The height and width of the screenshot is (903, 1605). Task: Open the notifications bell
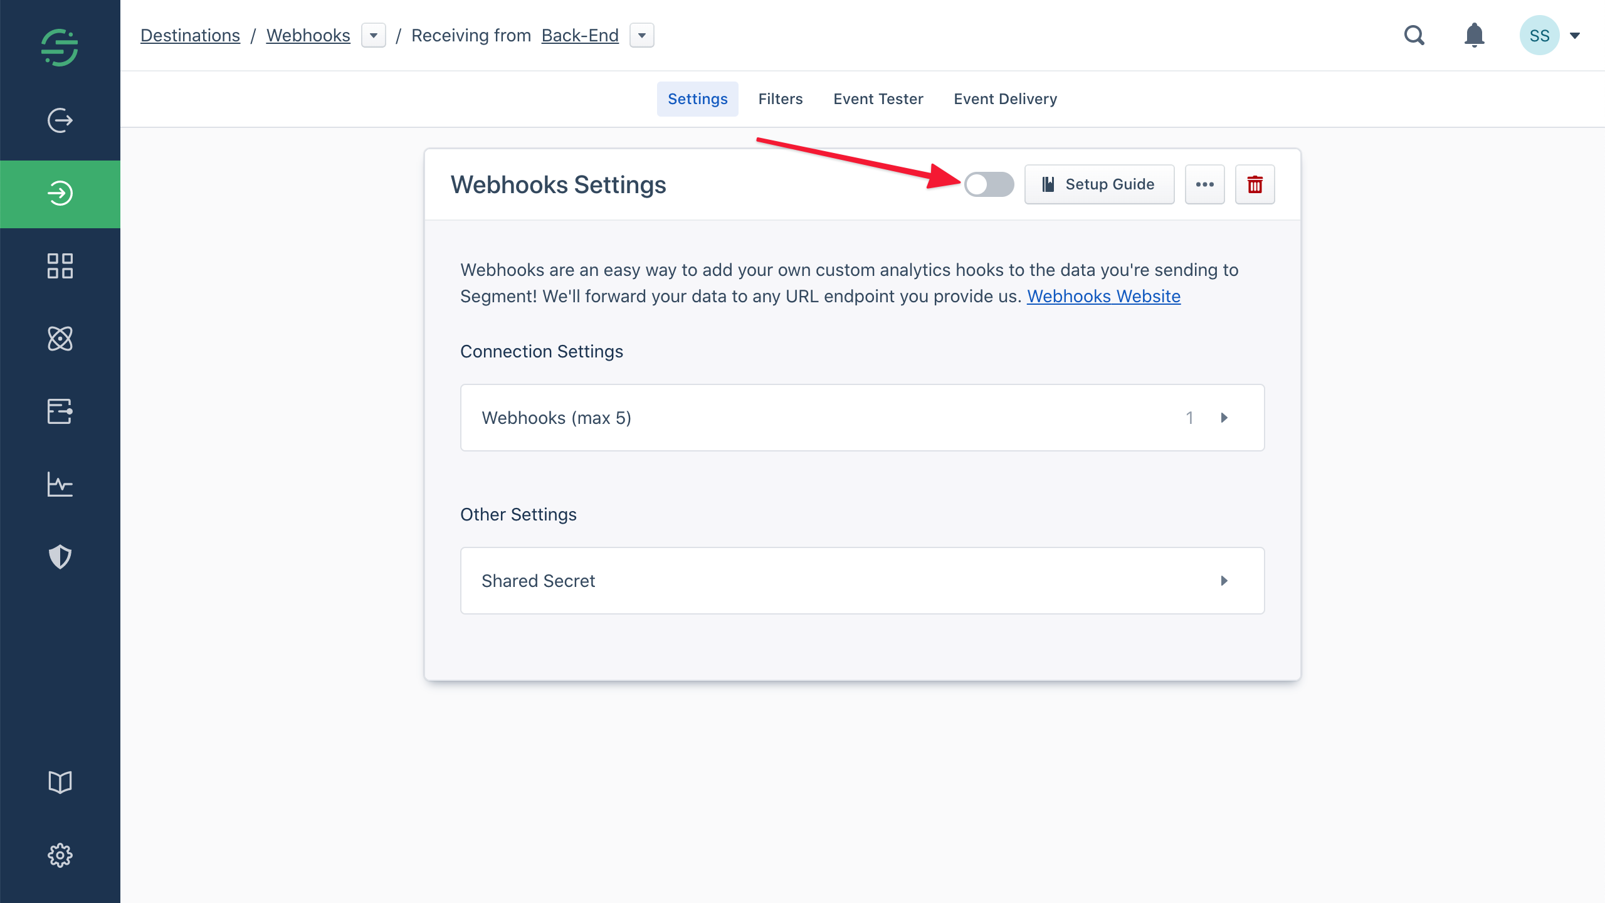[x=1475, y=35]
